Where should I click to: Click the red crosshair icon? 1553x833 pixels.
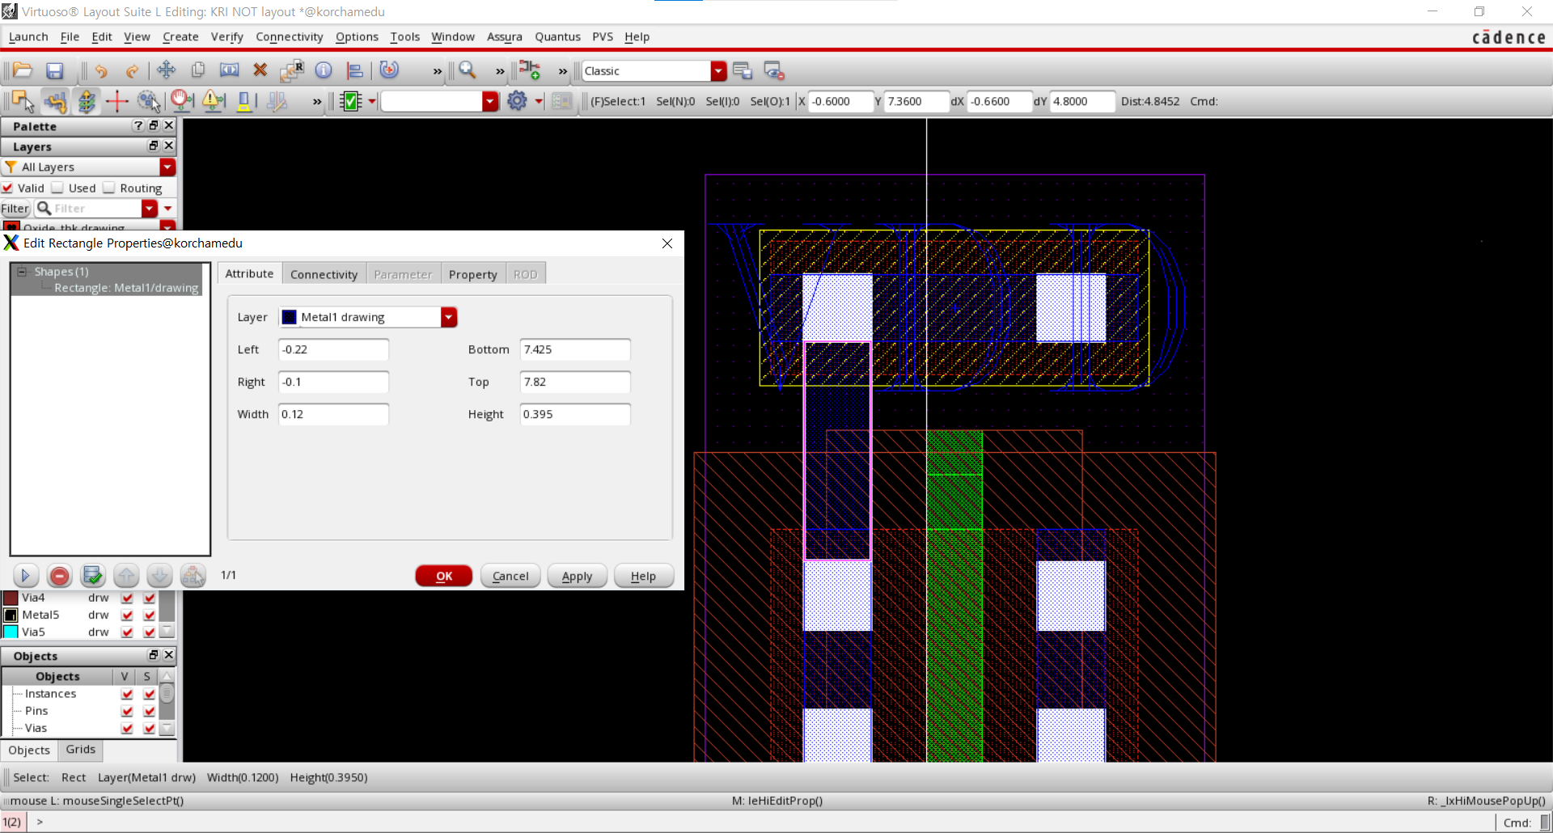pyautogui.click(x=117, y=101)
